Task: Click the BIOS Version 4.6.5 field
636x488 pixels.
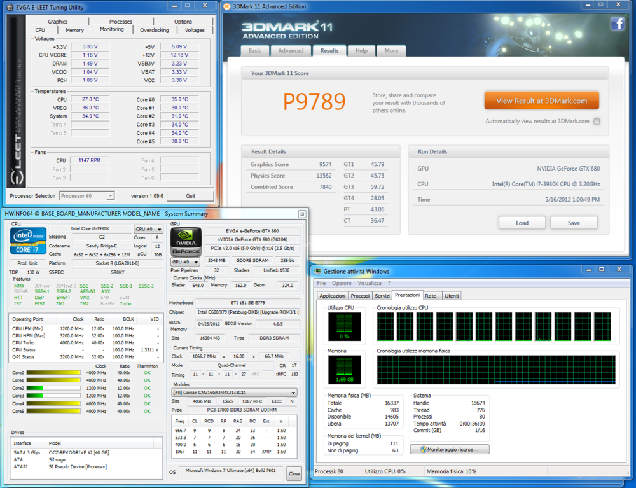Action: (x=278, y=324)
